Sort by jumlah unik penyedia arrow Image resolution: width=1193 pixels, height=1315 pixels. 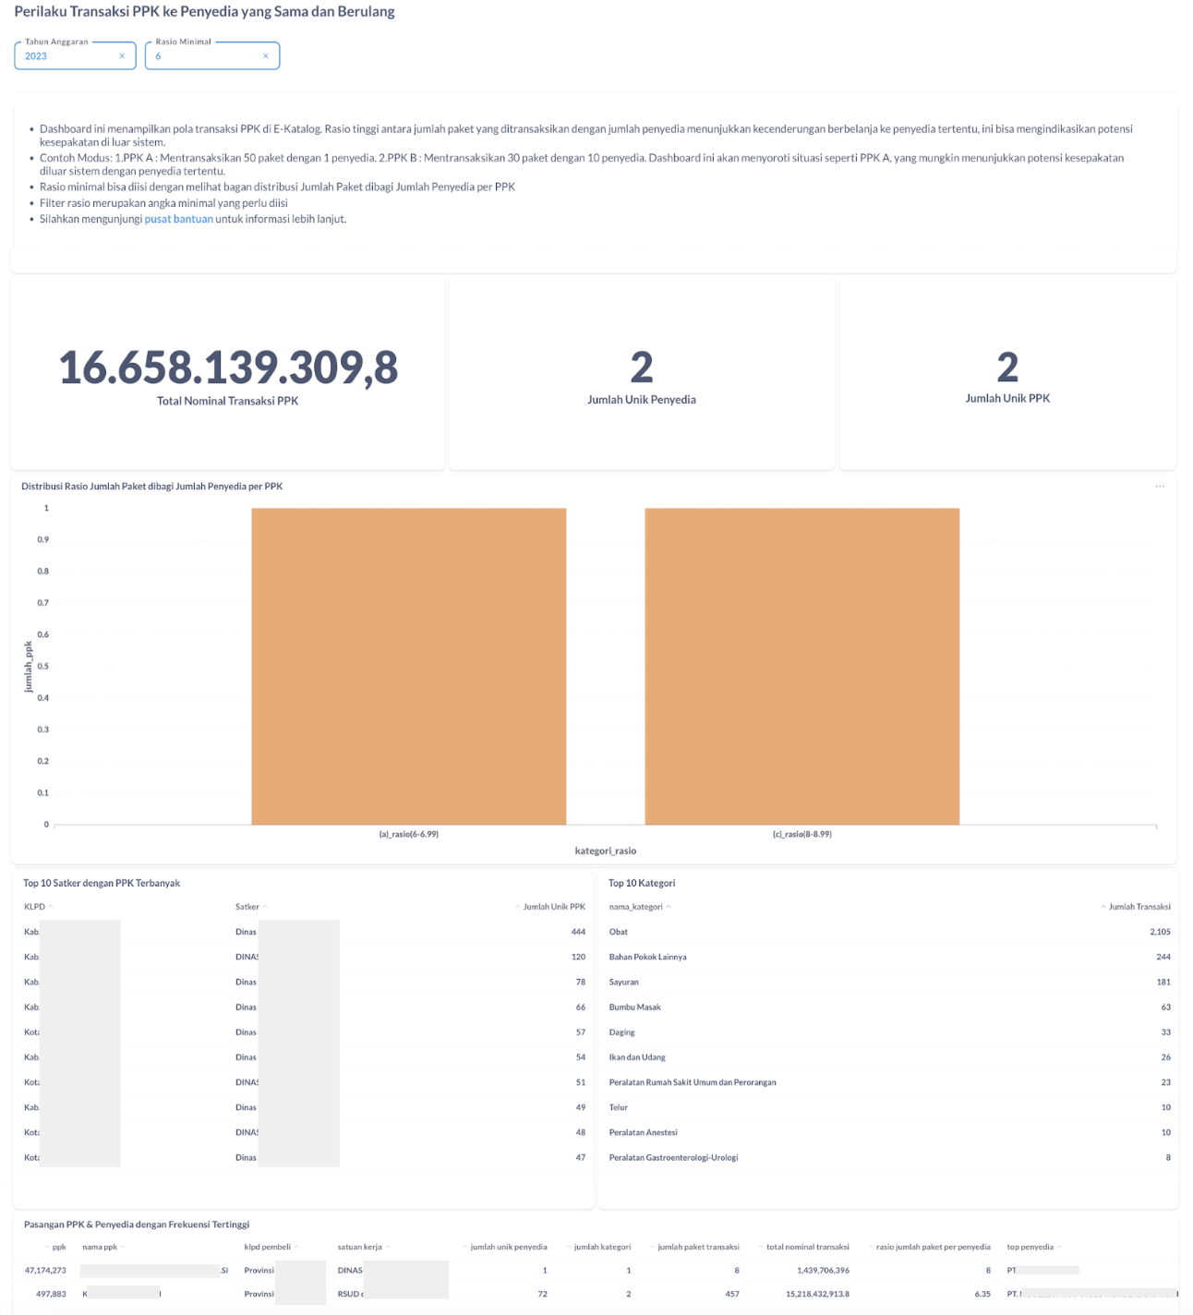[x=464, y=1247]
